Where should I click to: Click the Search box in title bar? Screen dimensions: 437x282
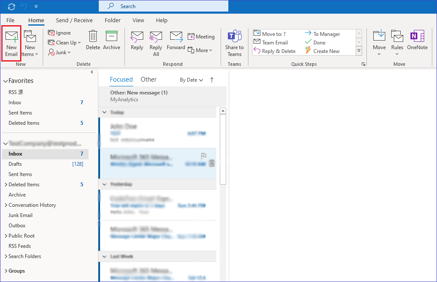pyautogui.click(x=163, y=6)
